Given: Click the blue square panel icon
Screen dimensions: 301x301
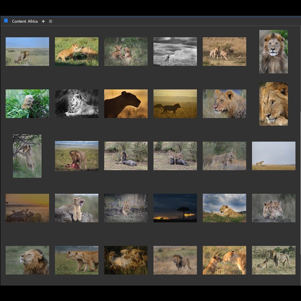Looking at the screenshot, I should [x=6, y=20].
